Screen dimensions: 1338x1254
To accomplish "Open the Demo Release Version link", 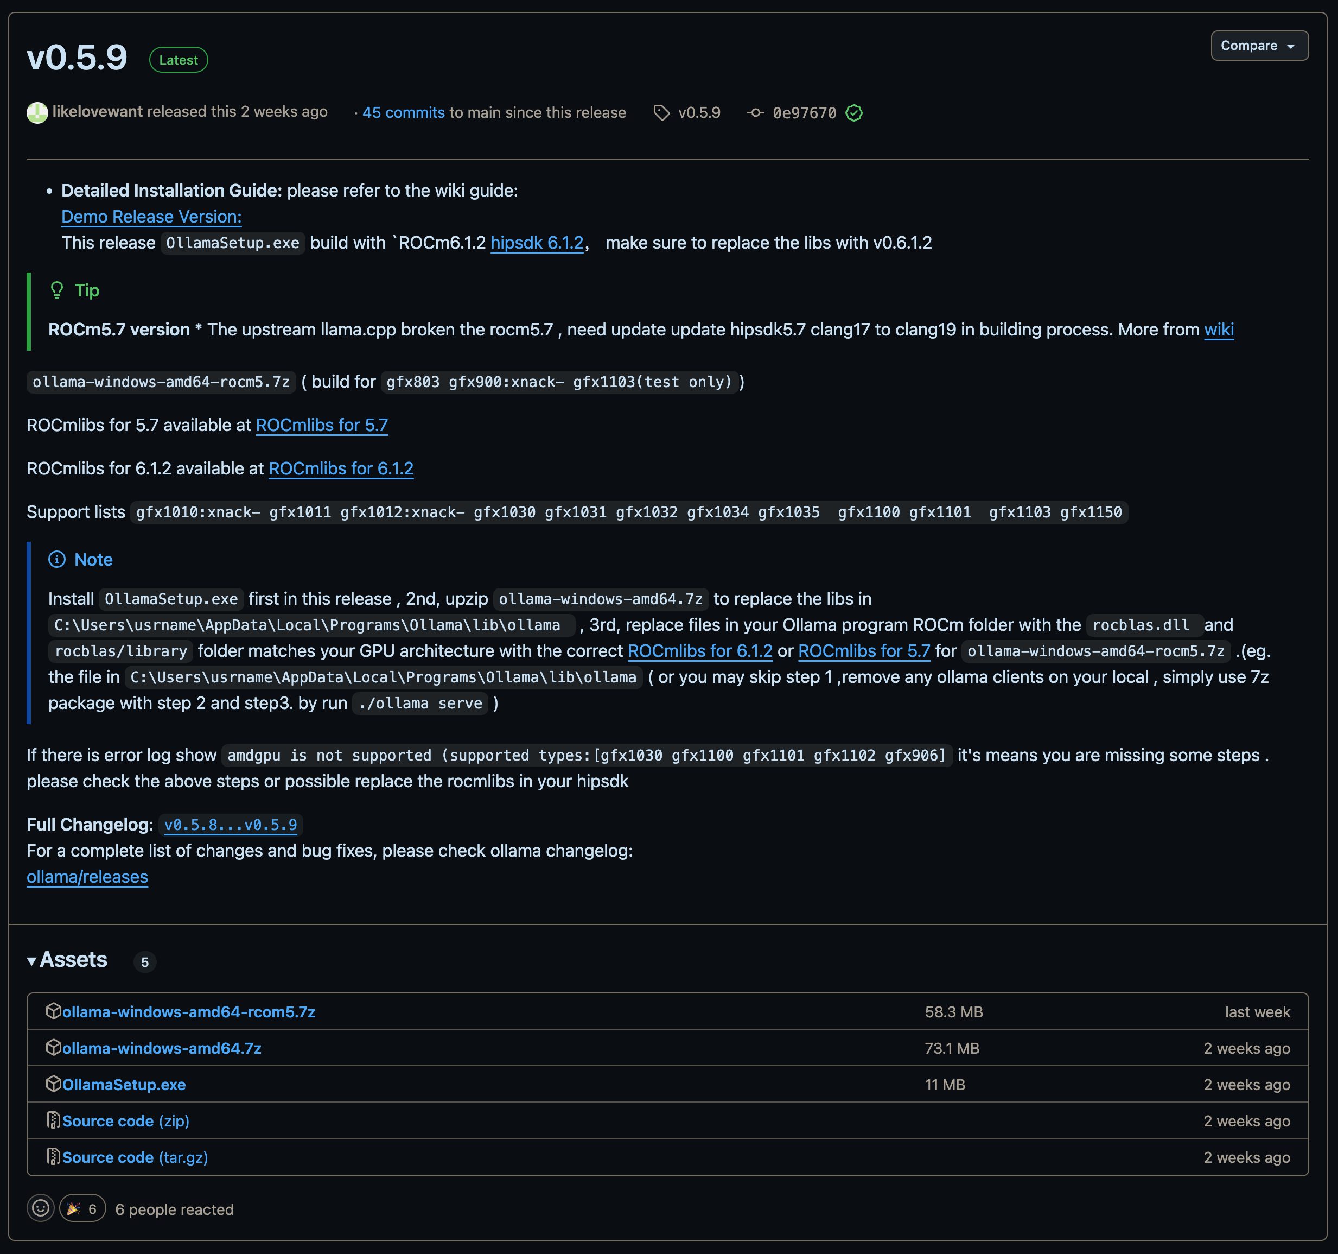I will 151,217.
